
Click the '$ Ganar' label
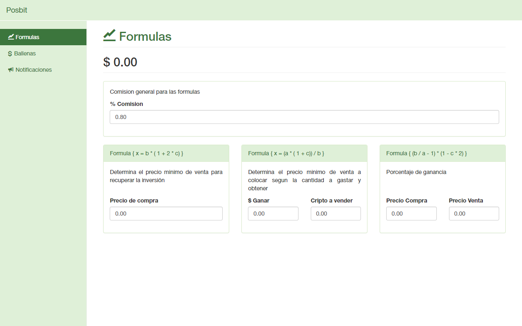pos(259,200)
